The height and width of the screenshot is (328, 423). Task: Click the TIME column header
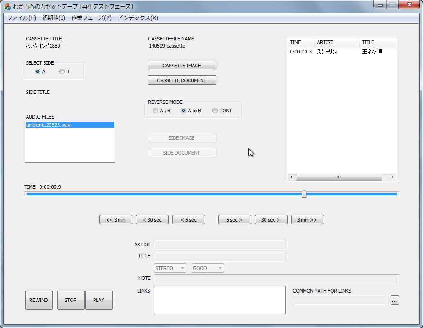[301, 42]
